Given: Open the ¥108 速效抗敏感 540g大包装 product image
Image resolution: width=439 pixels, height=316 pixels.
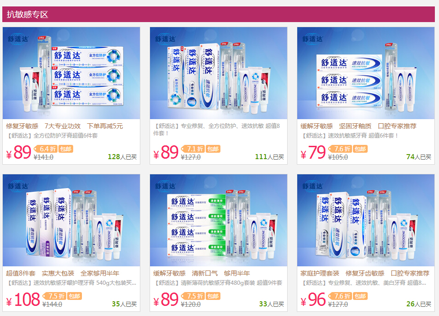Looking at the screenshot, I should tap(71, 220).
